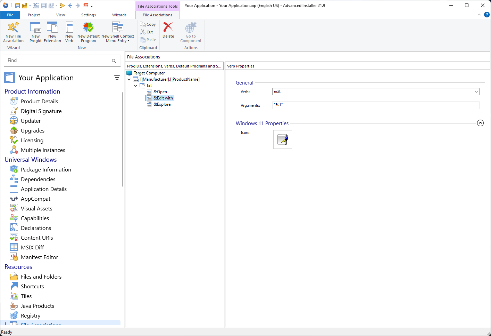Open the Licensing page
Viewport: 491px width, 336px height.
tap(32, 140)
